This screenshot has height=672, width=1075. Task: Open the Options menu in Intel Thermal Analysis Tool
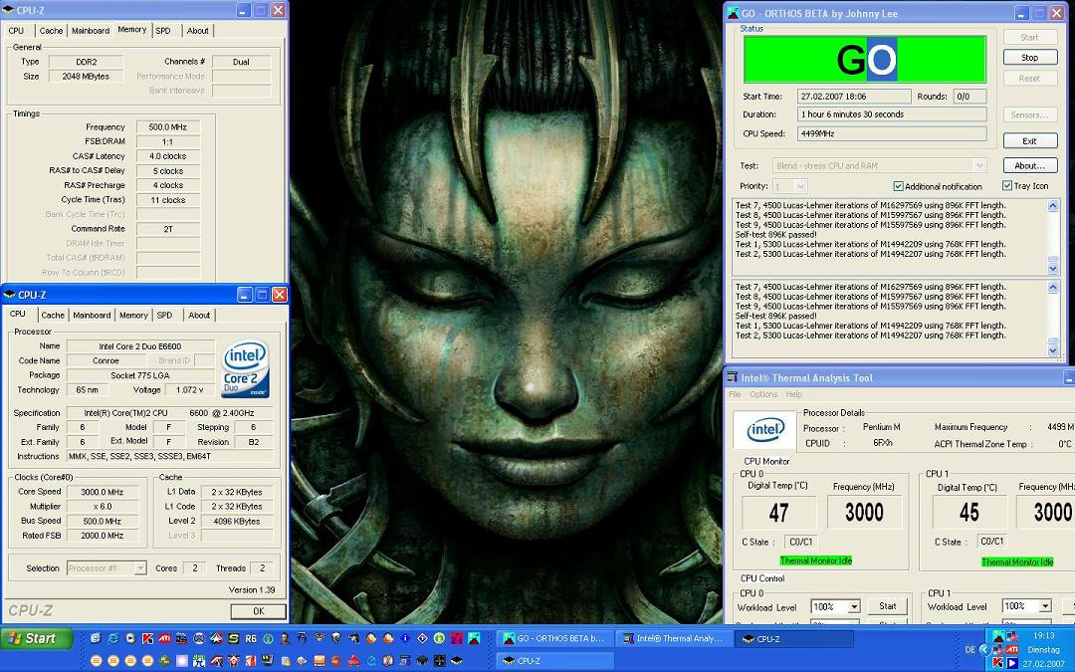[763, 394]
